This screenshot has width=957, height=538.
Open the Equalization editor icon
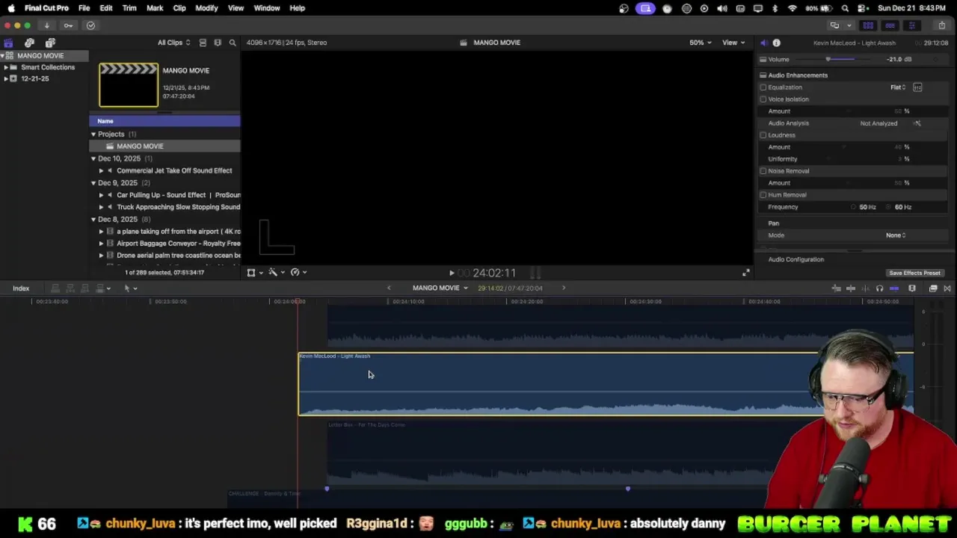tap(917, 87)
